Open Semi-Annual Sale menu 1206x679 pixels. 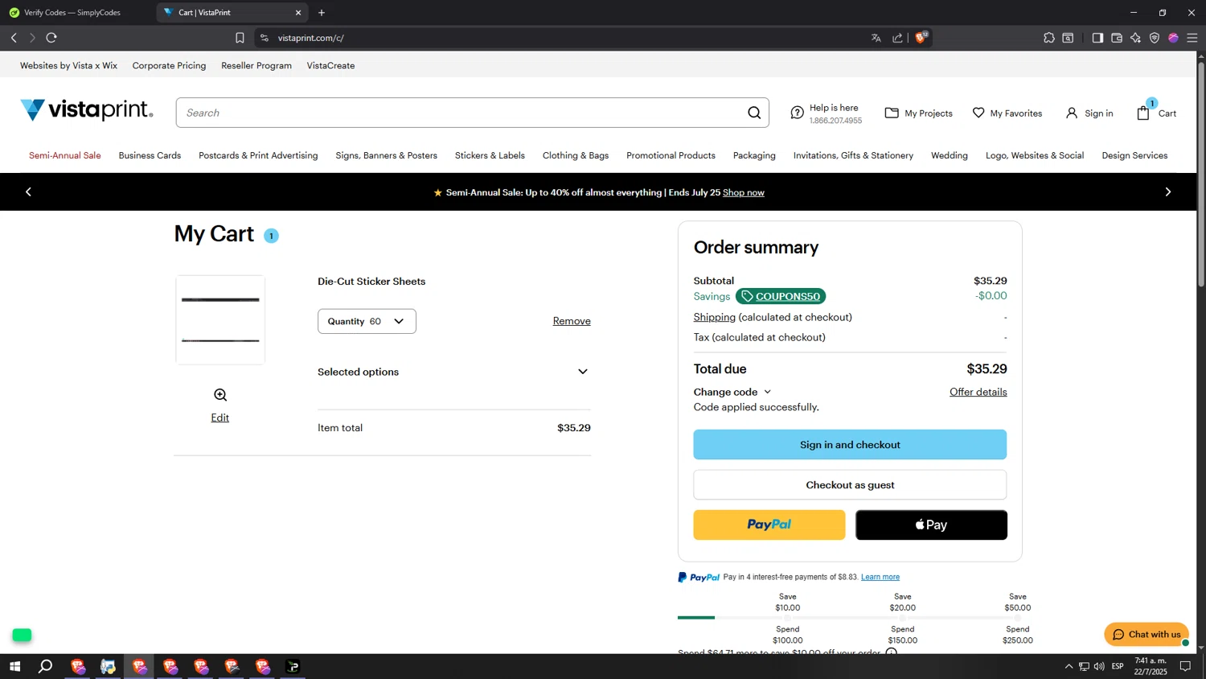[65, 155]
